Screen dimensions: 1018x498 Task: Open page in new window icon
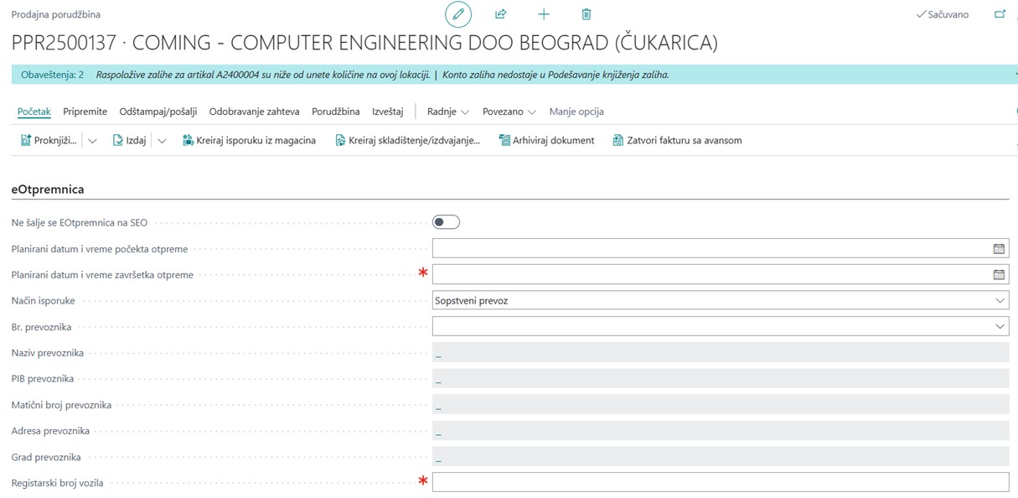coord(1000,14)
